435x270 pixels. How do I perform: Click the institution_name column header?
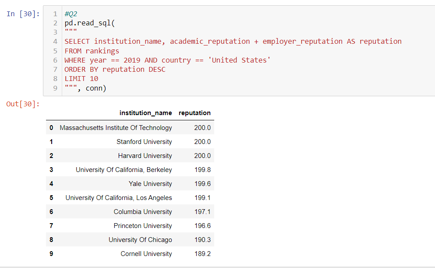click(x=145, y=113)
